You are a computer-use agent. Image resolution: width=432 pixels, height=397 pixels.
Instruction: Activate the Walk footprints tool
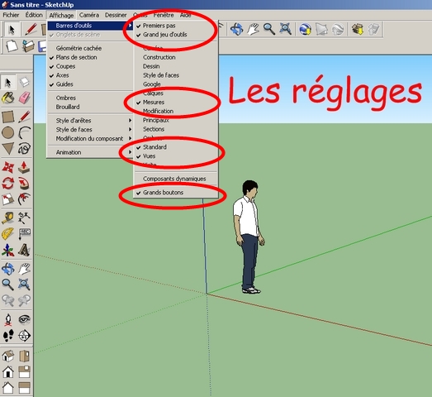(8, 335)
